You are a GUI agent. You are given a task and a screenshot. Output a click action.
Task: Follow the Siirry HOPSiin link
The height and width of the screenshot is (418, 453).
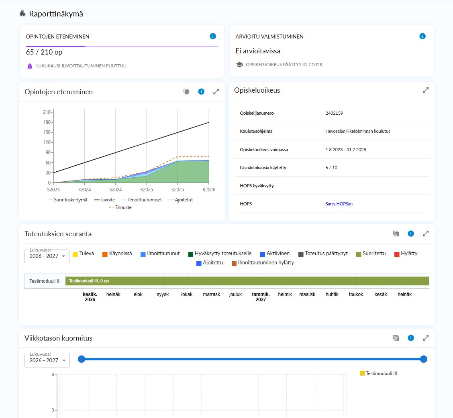pyautogui.click(x=339, y=204)
